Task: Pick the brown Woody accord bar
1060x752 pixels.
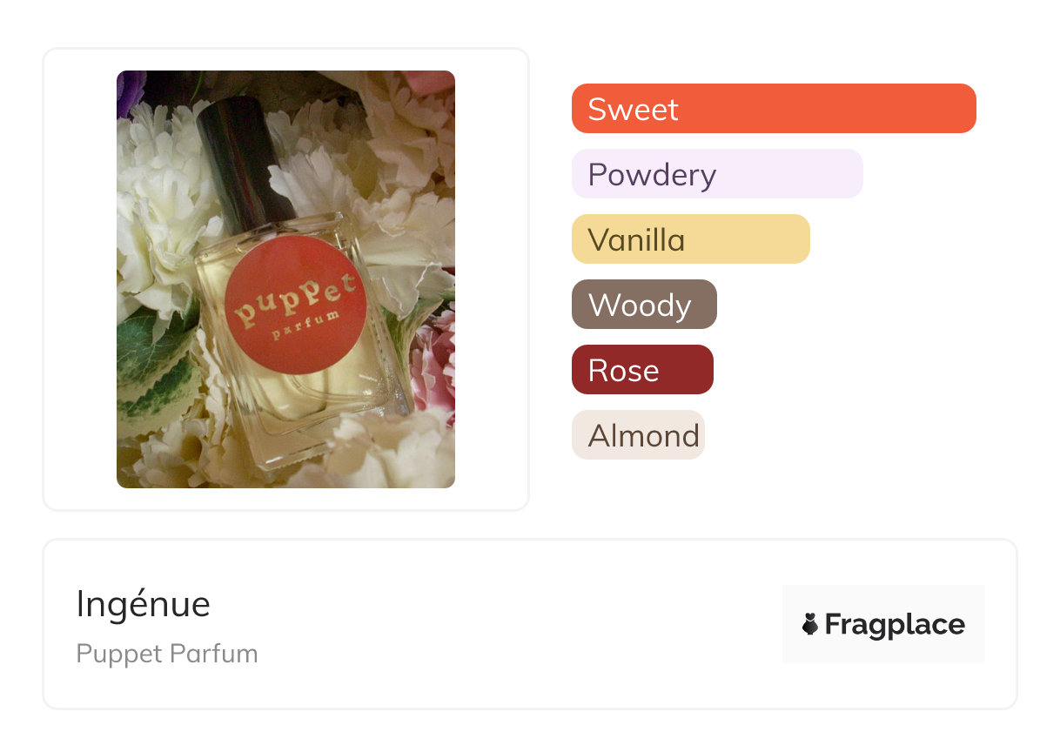Action: pyautogui.click(x=644, y=305)
